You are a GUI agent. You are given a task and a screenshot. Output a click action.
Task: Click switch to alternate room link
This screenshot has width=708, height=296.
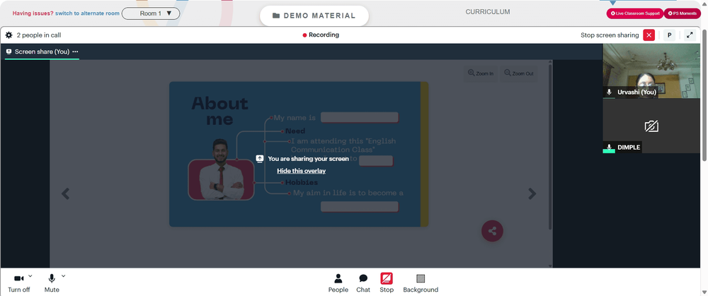click(87, 13)
